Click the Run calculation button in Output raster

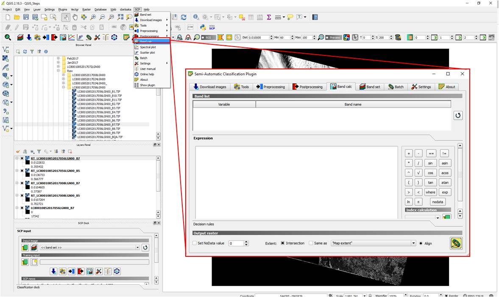[456, 243]
